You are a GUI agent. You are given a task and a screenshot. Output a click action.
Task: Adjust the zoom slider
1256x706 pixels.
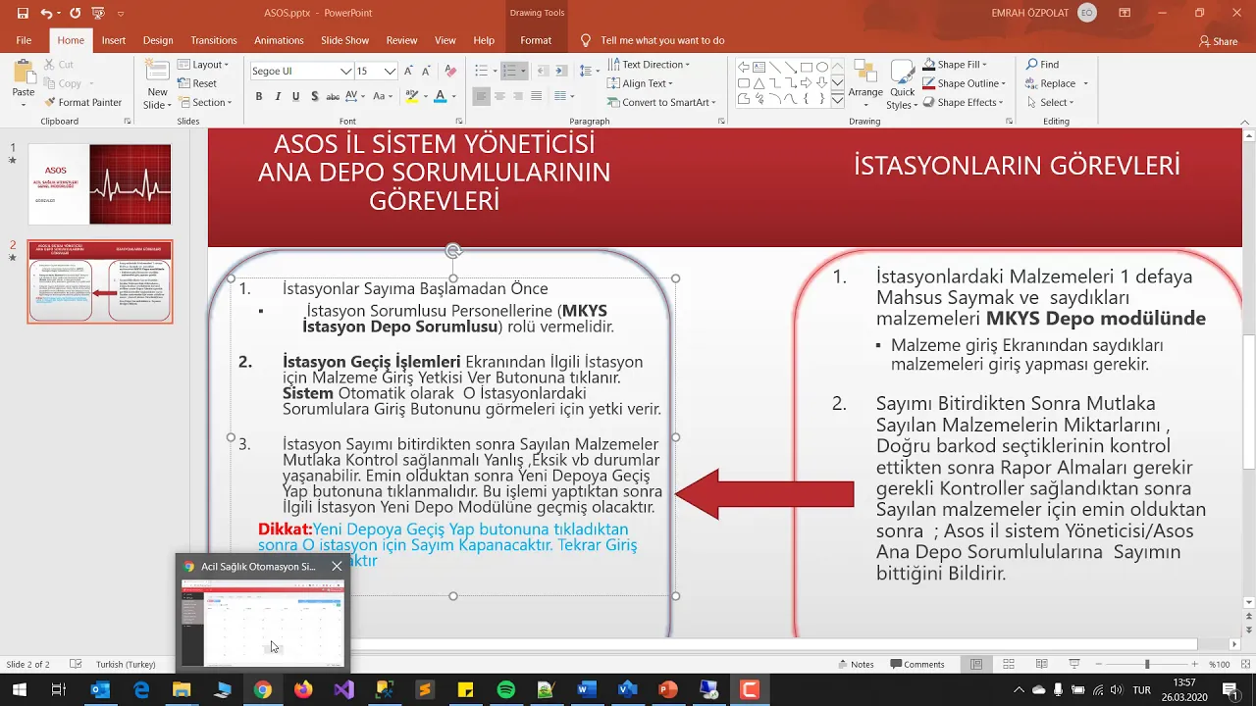(x=1147, y=664)
